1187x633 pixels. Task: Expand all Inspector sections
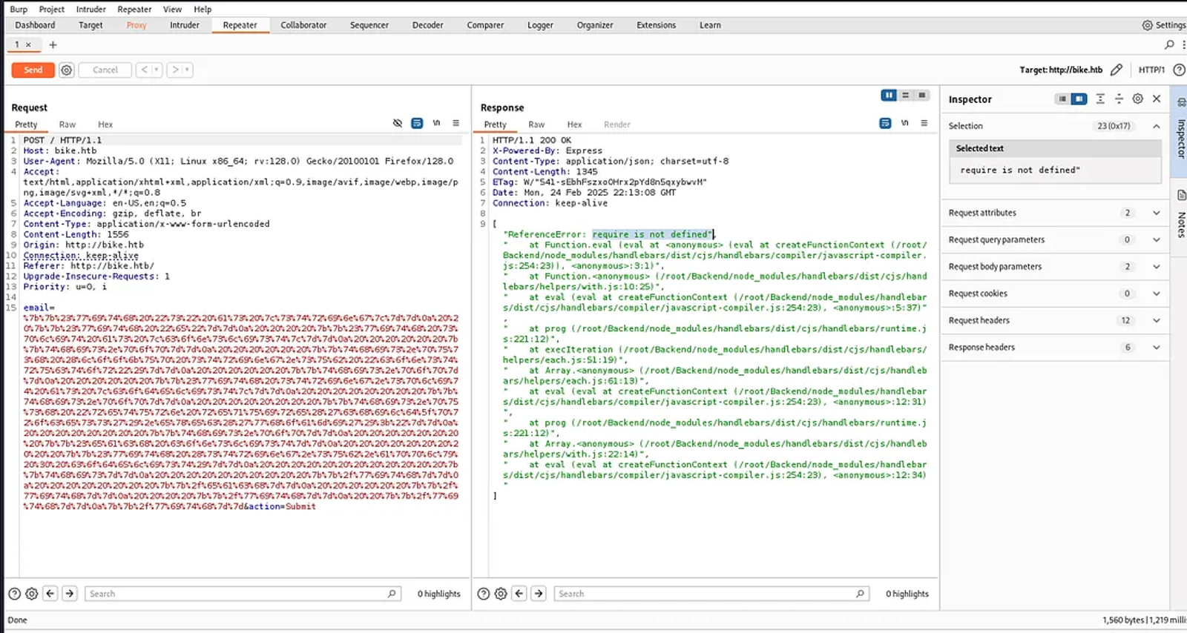[x=1100, y=99]
